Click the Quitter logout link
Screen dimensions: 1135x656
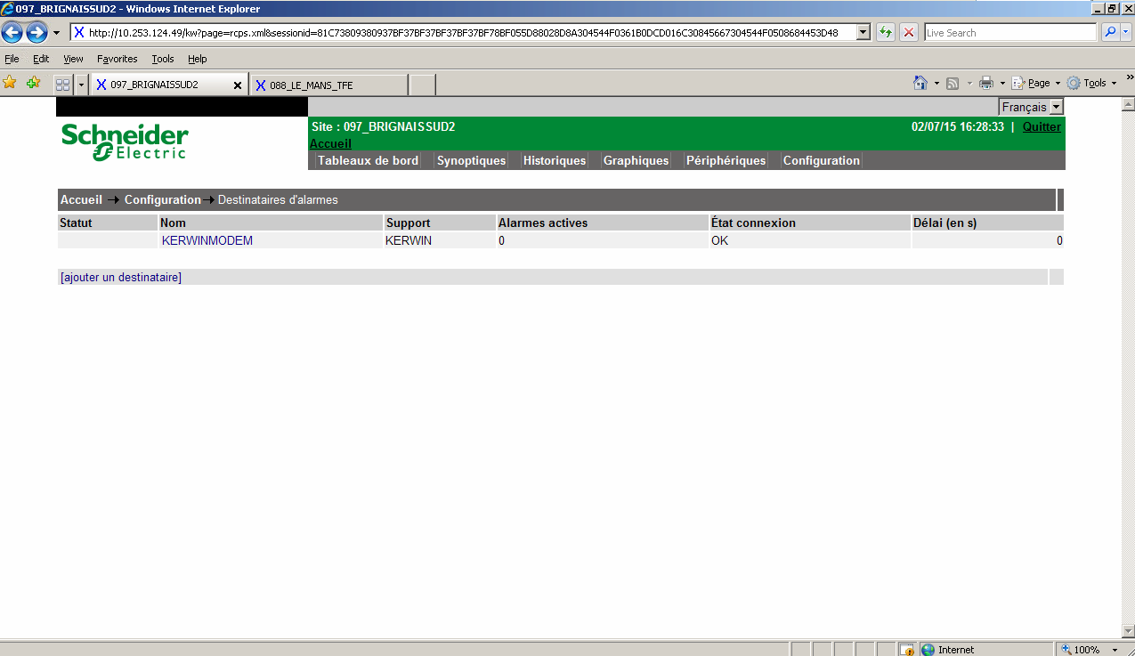tap(1042, 127)
